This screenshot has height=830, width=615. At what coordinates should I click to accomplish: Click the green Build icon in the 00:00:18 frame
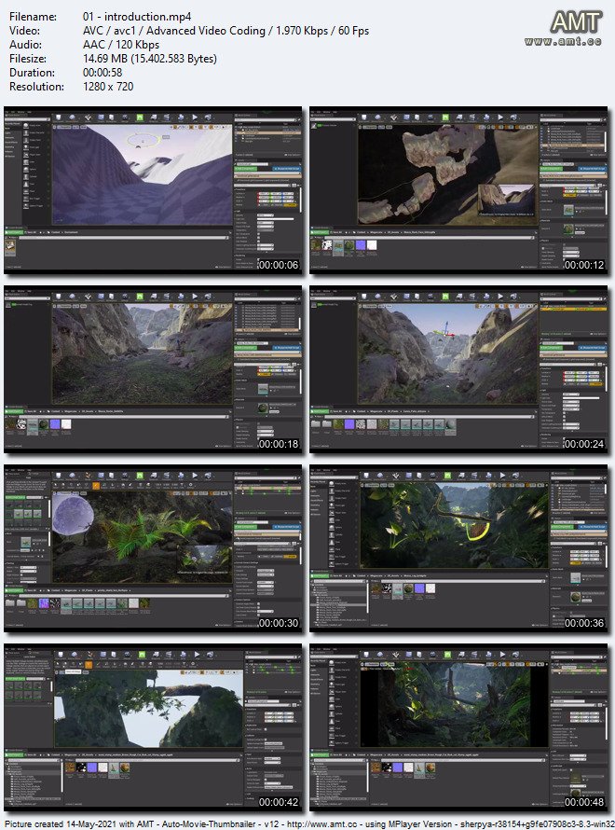coord(140,297)
